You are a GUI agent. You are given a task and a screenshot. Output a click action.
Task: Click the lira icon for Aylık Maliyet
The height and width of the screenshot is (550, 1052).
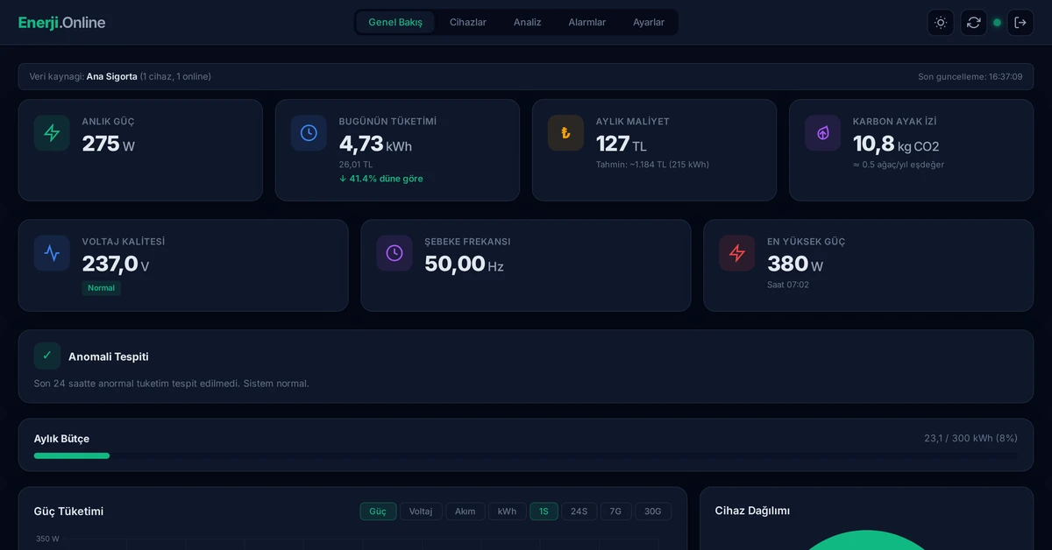pyautogui.click(x=565, y=133)
